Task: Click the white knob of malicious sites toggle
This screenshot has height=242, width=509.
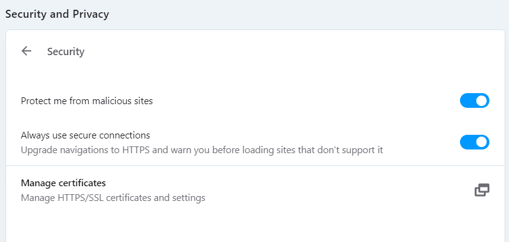Action: 481,100
